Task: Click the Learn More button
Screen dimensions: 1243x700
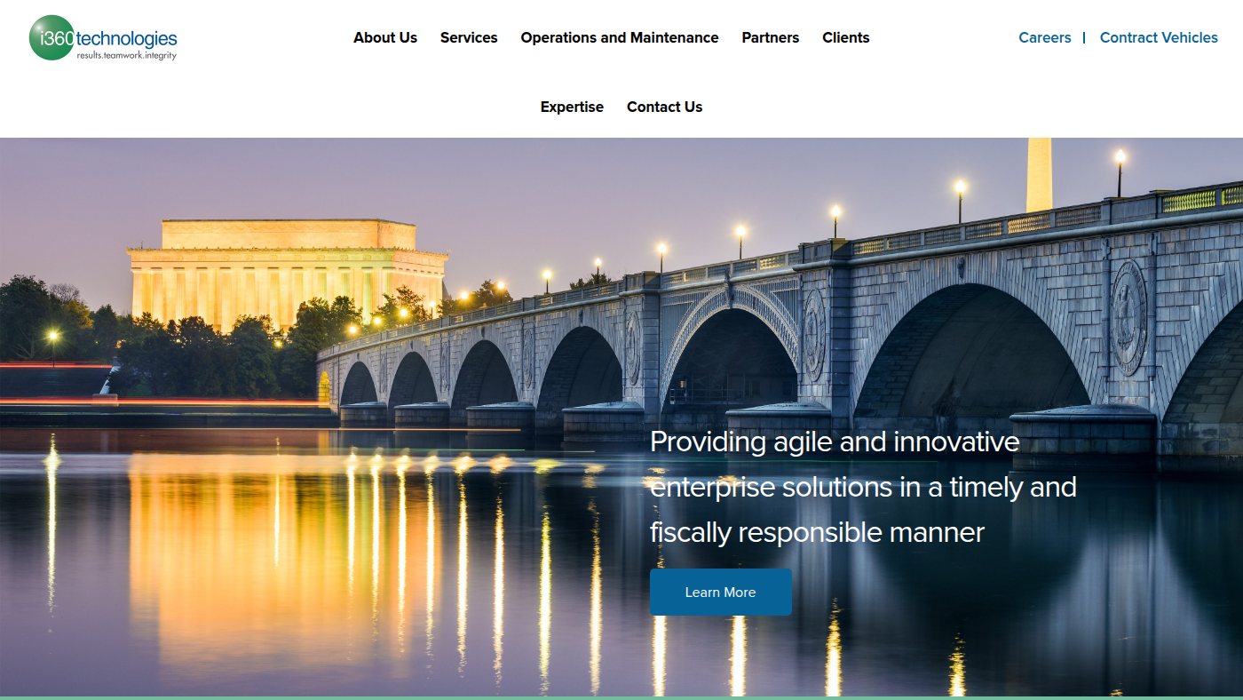Action: [x=721, y=593]
